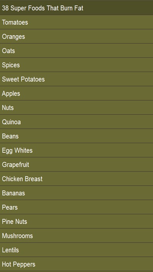Open the Pears entry
The width and height of the screenshot is (153, 272).
[x=76, y=207]
